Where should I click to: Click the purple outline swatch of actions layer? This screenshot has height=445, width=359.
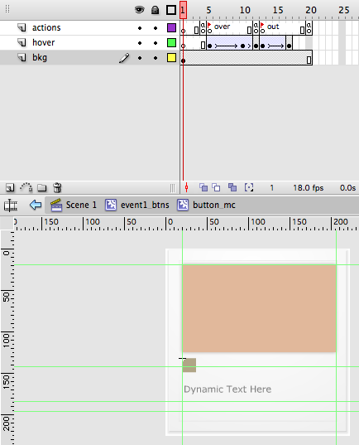click(171, 28)
